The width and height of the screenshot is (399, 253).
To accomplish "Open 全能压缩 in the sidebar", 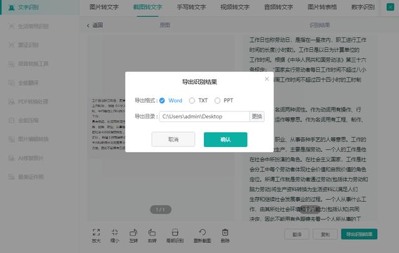I will [x=24, y=120].
